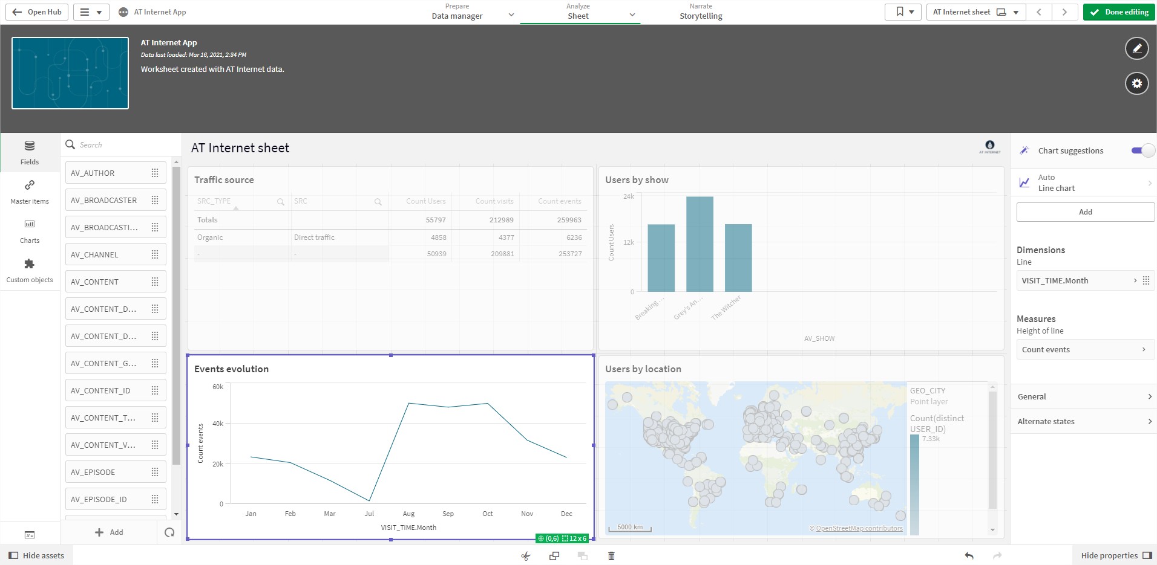Undo the last action
Viewport: 1157px width, 565px height.
click(969, 556)
